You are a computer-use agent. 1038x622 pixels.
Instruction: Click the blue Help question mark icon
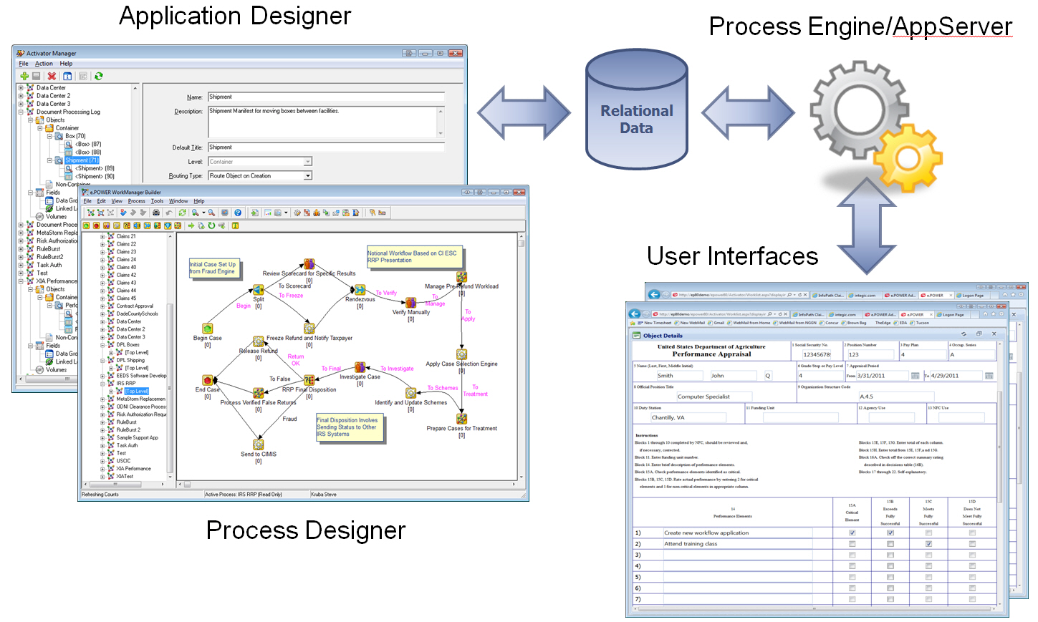tap(238, 213)
